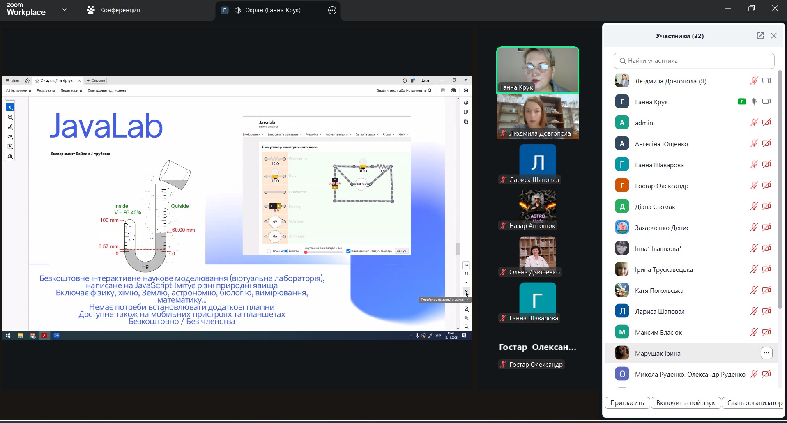
Task: Click the participants list scrollbar
Action: 780,189
